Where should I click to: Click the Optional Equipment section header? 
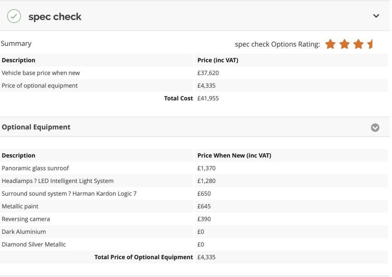click(x=36, y=127)
